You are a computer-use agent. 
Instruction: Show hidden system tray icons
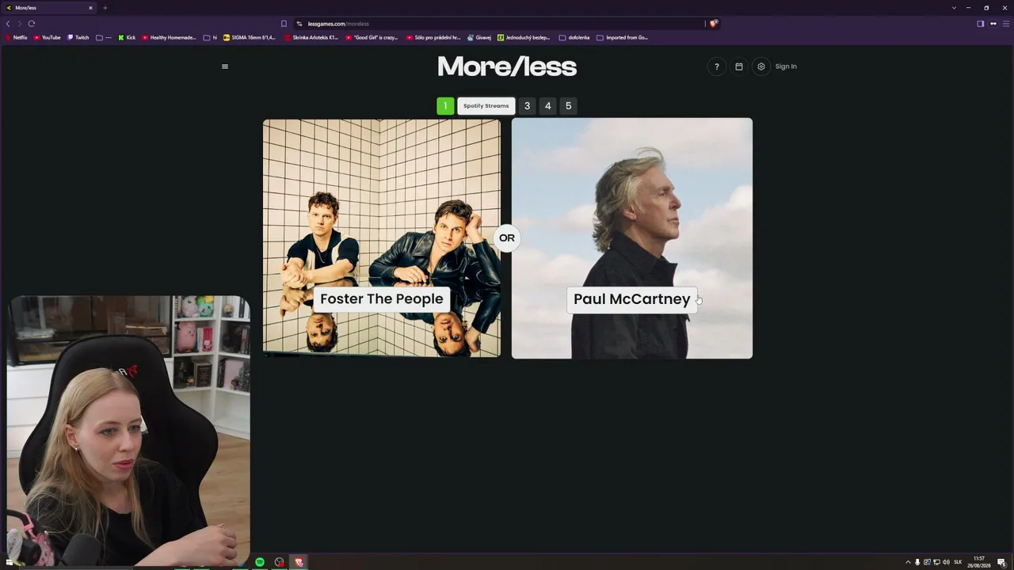(908, 562)
